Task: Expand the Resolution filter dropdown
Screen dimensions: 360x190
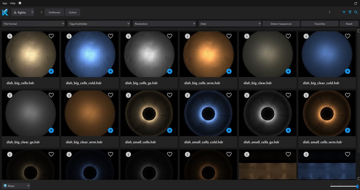Action: (164, 24)
